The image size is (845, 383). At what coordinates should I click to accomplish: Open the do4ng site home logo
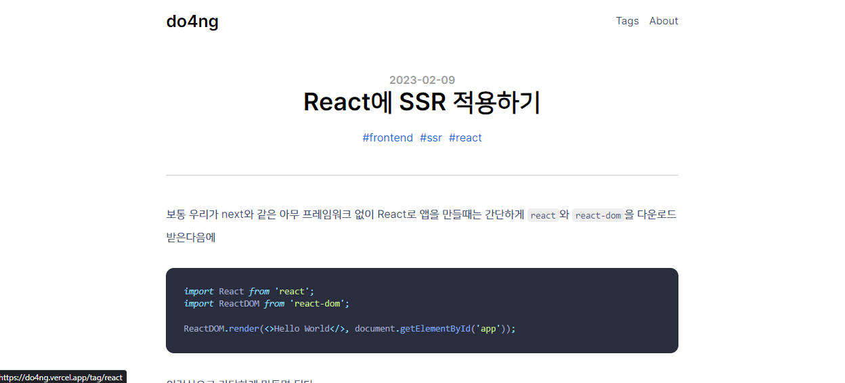pyautogui.click(x=192, y=22)
